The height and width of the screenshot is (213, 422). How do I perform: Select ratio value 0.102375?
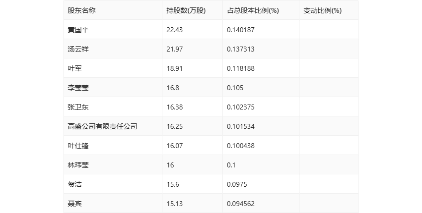point(241,107)
